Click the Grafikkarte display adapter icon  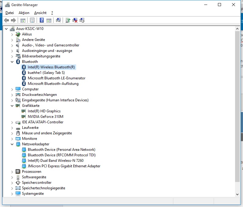point(18,106)
